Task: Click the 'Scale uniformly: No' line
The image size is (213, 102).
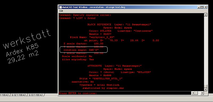Action: (x=77, y=56)
